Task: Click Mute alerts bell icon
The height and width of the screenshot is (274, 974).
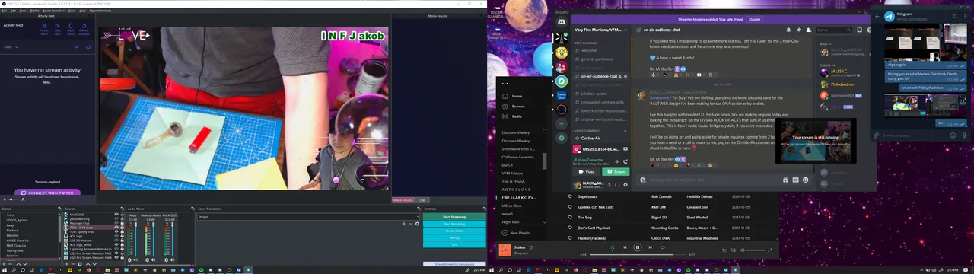Action: [x=71, y=27]
